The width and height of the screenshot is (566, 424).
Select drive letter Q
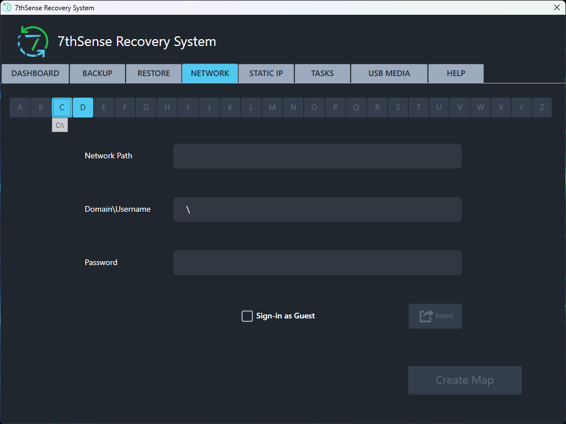pos(356,107)
